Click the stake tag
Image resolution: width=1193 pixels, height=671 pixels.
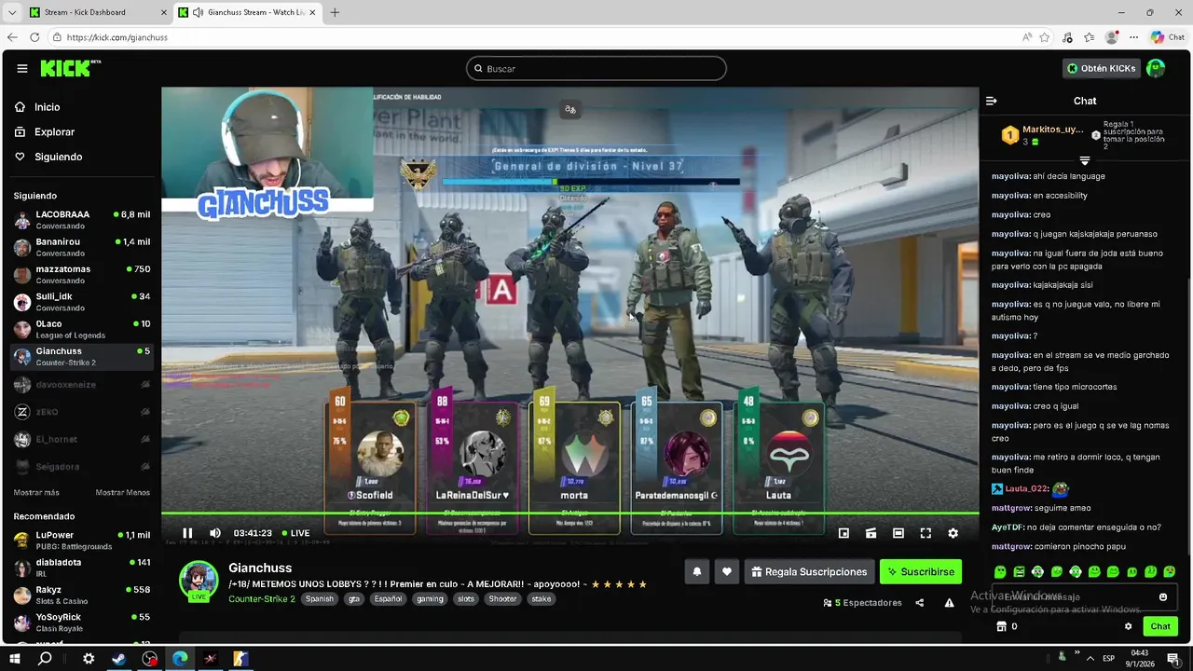[542, 599]
